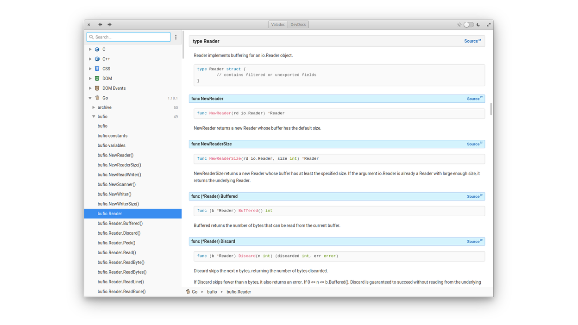The width and height of the screenshot is (578, 325).
Task: Click the sun icon for light theme
Action: [459, 24]
